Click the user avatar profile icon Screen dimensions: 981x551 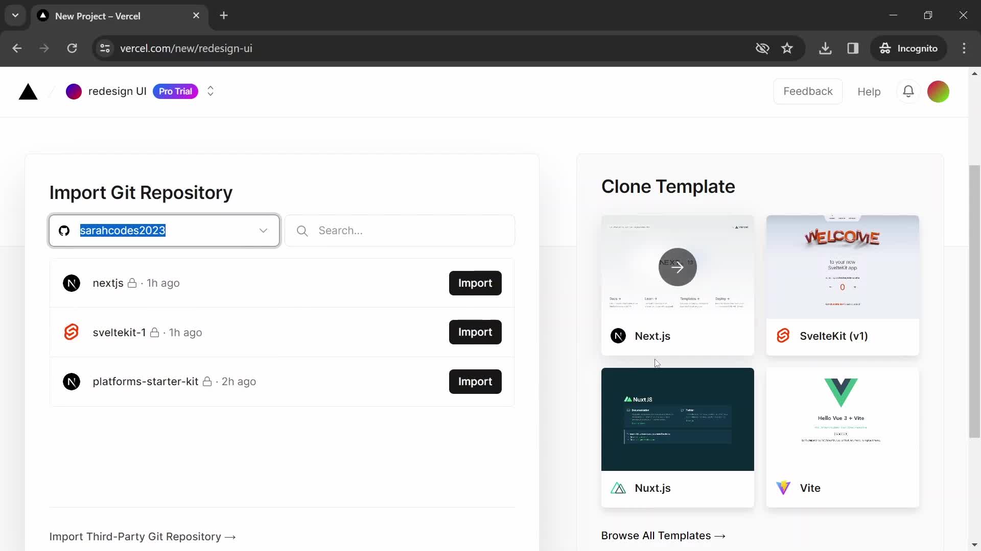[x=939, y=91]
